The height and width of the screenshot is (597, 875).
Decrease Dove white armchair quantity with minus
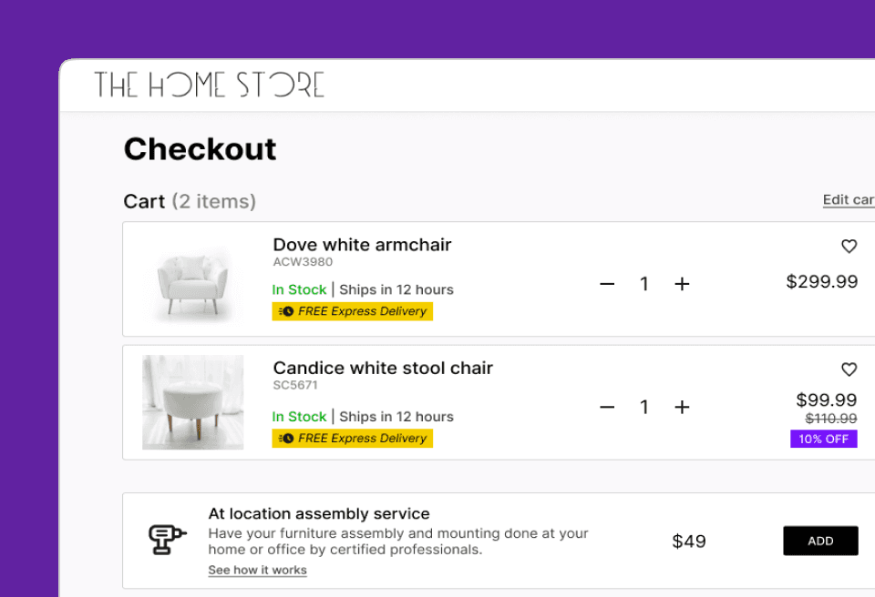click(607, 284)
